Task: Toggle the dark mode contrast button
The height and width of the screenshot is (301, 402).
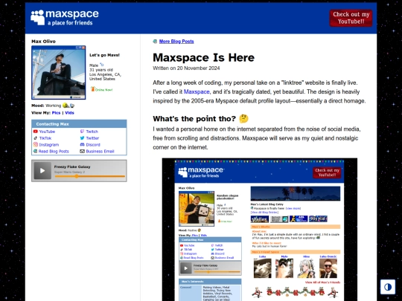Action: tap(388, 287)
